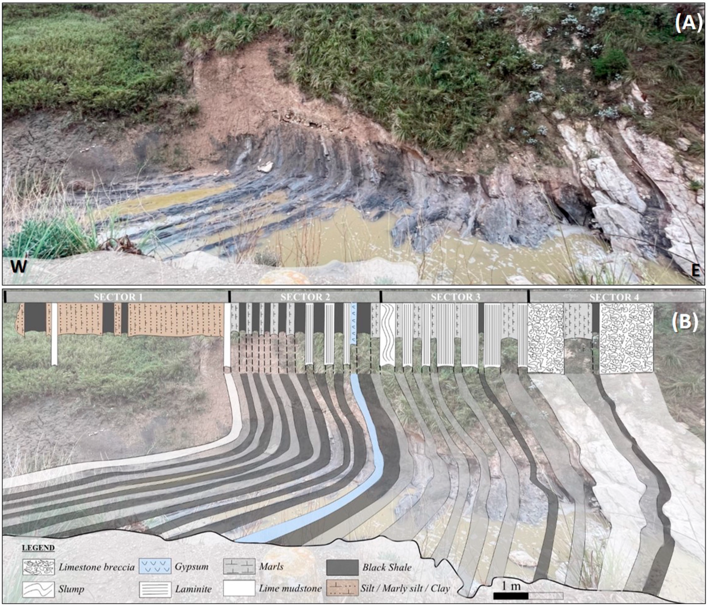Select the SECTOR 1 header
The image size is (708, 606).
(118, 297)
